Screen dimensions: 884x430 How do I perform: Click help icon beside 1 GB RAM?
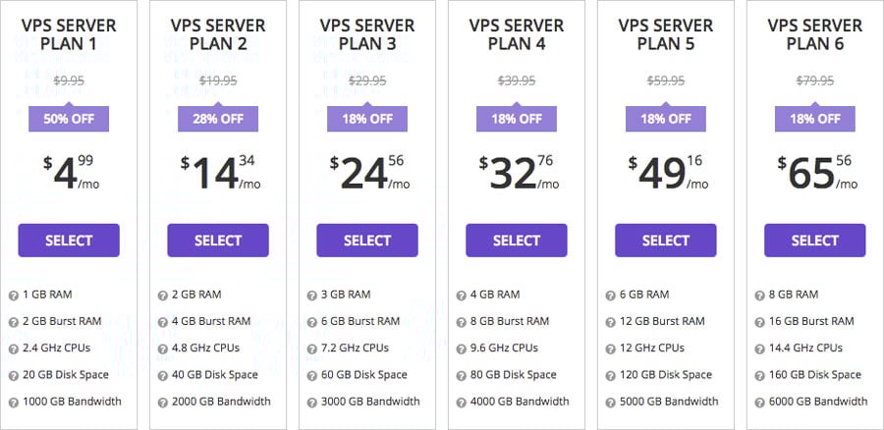click(14, 296)
